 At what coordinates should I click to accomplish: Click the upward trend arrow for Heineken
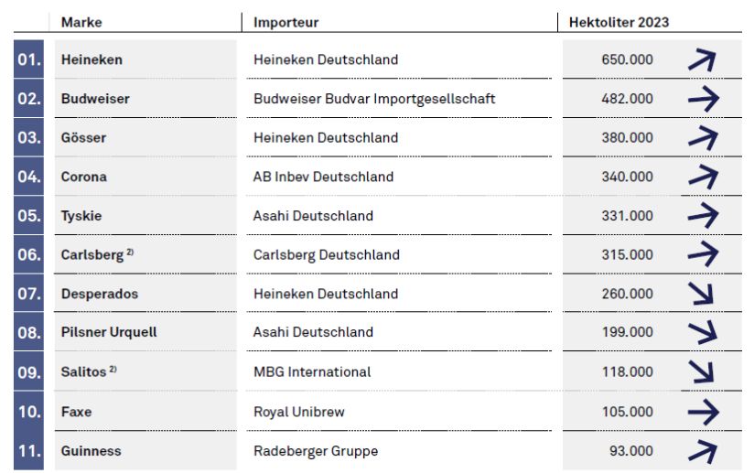[702, 59]
